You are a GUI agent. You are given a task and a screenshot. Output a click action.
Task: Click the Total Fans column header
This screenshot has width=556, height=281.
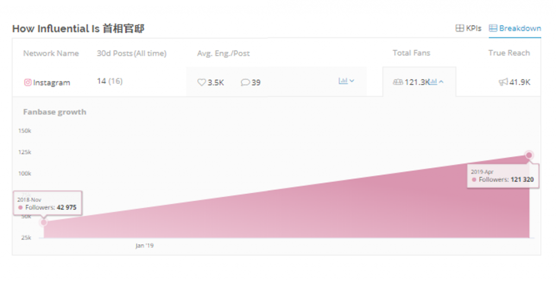[411, 53]
